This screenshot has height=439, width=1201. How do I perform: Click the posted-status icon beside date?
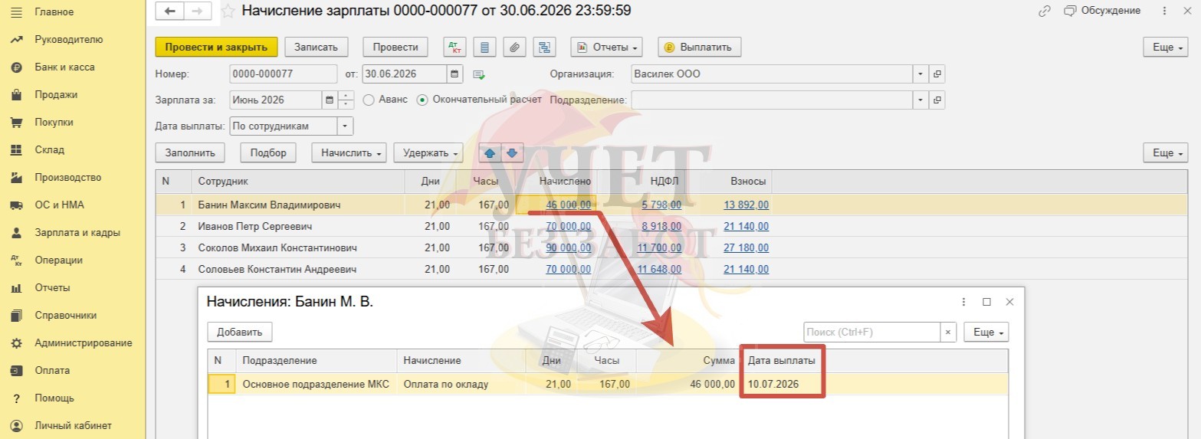coord(480,74)
